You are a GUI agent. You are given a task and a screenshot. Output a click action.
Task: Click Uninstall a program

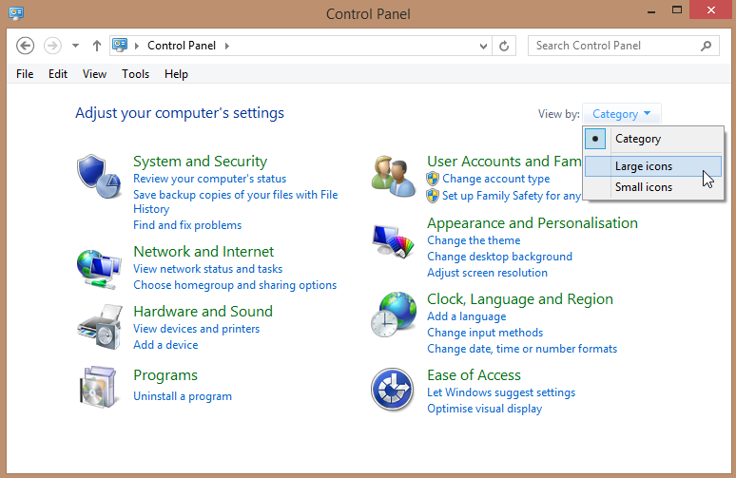point(183,396)
